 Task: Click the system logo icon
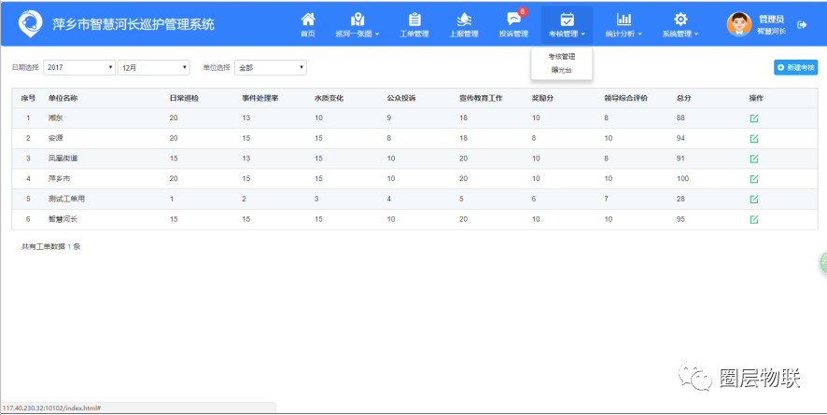[x=30, y=23]
